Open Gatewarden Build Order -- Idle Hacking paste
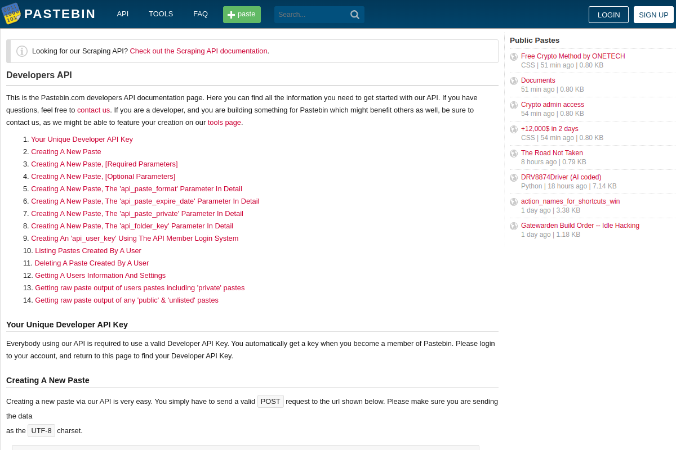The width and height of the screenshot is (676, 450). click(x=580, y=226)
